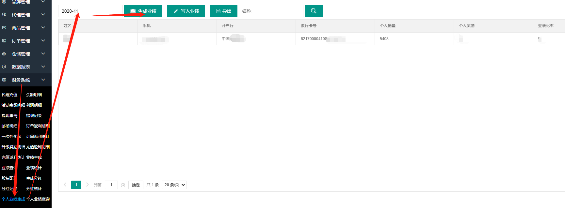Viewport: 565px width, 208px height.
Task: Open 提现申请 submenu item
Action: click(9, 116)
